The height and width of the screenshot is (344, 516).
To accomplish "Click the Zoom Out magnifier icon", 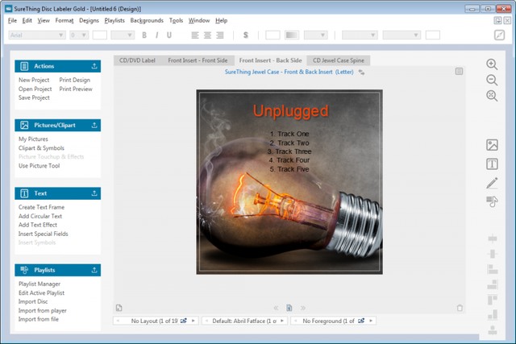I will pyautogui.click(x=492, y=80).
